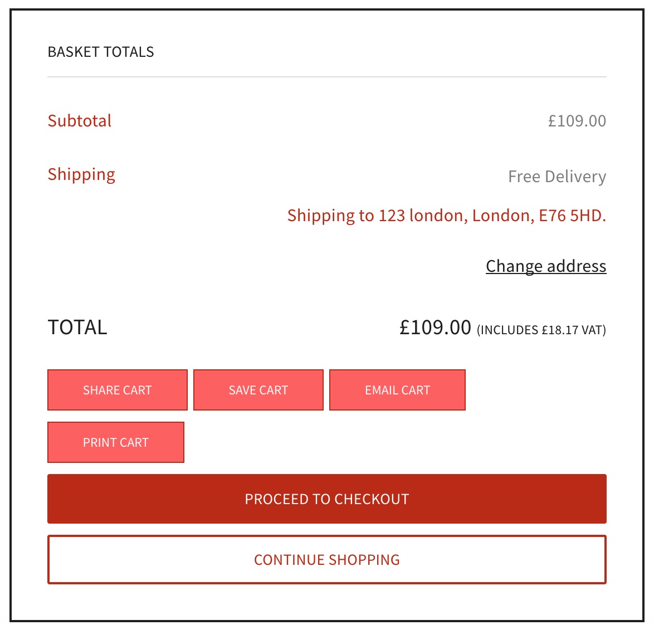Select the £109.00 subtotal amount
Screen dimensions: 654x625
[x=577, y=121]
